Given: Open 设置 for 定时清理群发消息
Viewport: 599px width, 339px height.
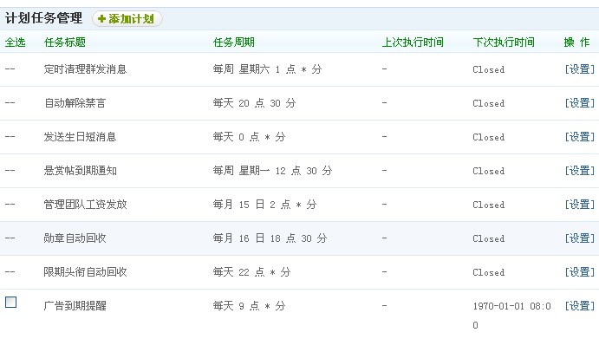Looking at the screenshot, I should click(580, 69).
